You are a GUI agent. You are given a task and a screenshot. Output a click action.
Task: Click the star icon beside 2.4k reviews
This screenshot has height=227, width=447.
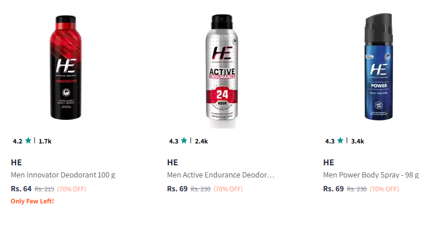[184, 141]
